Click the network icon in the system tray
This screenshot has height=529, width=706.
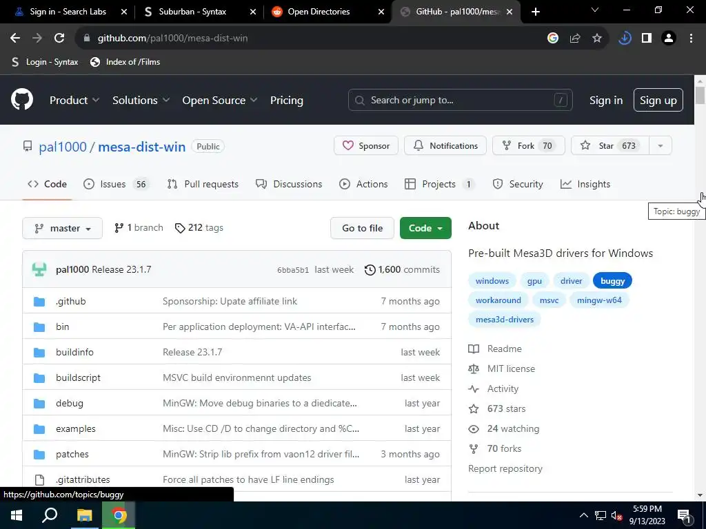point(601,516)
